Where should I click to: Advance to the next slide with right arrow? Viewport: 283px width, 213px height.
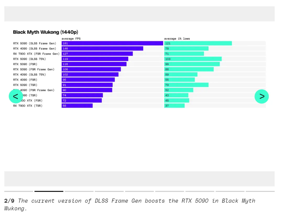pyautogui.click(x=262, y=96)
